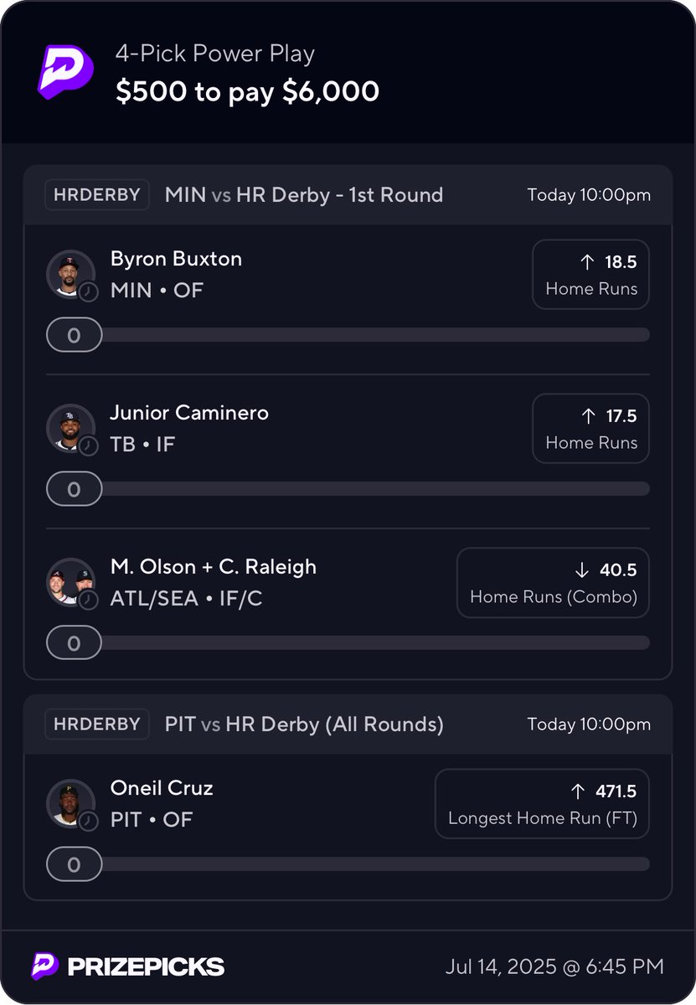Click the Olson and Raleigh combo avatar
This screenshot has height=1005, width=696.
[70, 580]
